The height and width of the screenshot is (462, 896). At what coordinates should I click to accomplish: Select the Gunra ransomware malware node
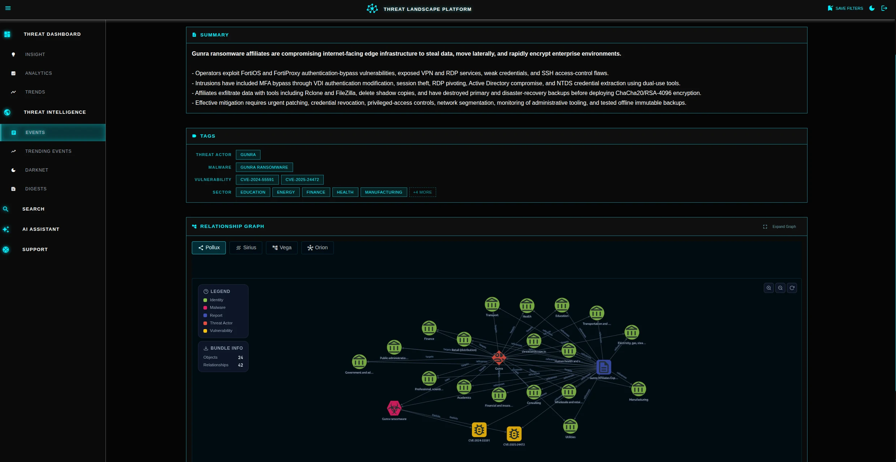click(x=394, y=408)
